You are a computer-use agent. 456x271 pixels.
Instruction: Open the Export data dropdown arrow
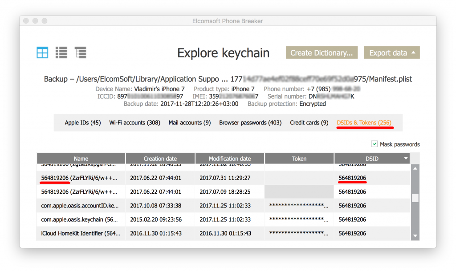[x=413, y=52]
